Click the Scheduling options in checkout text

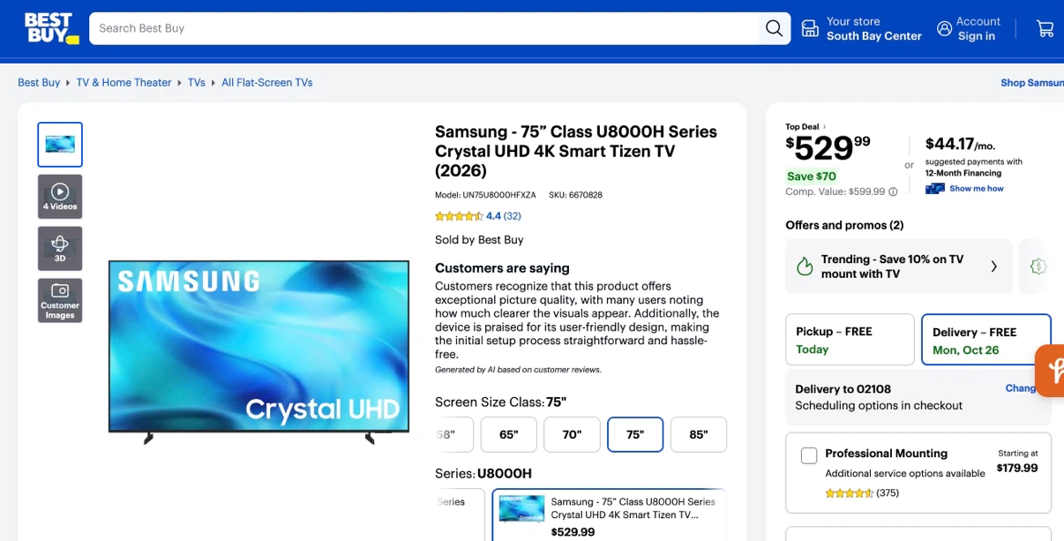tap(879, 406)
